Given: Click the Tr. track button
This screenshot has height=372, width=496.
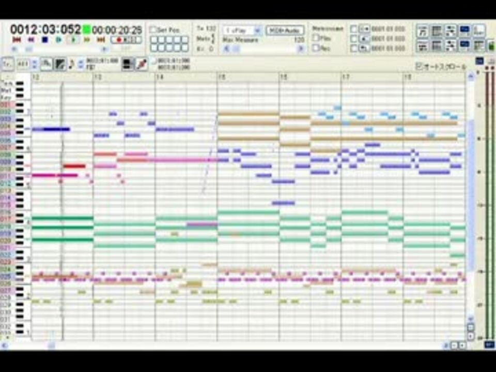Looking at the screenshot, I should (x=7, y=64).
